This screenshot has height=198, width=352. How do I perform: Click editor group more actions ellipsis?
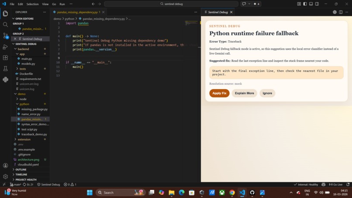[196, 12]
